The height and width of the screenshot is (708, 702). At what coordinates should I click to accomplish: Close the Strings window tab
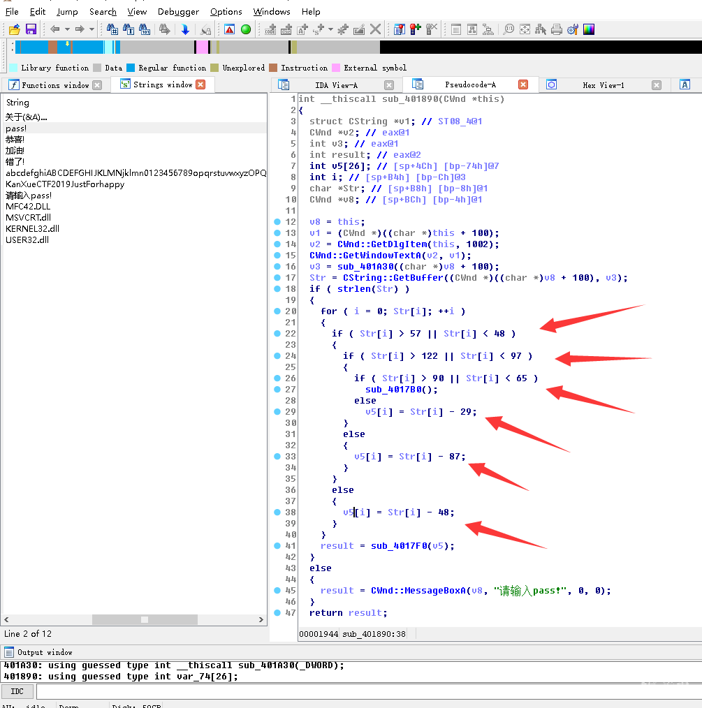point(200,84)
